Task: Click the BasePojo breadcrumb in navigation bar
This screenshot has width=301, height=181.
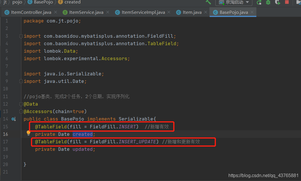Action: [43, 2]
